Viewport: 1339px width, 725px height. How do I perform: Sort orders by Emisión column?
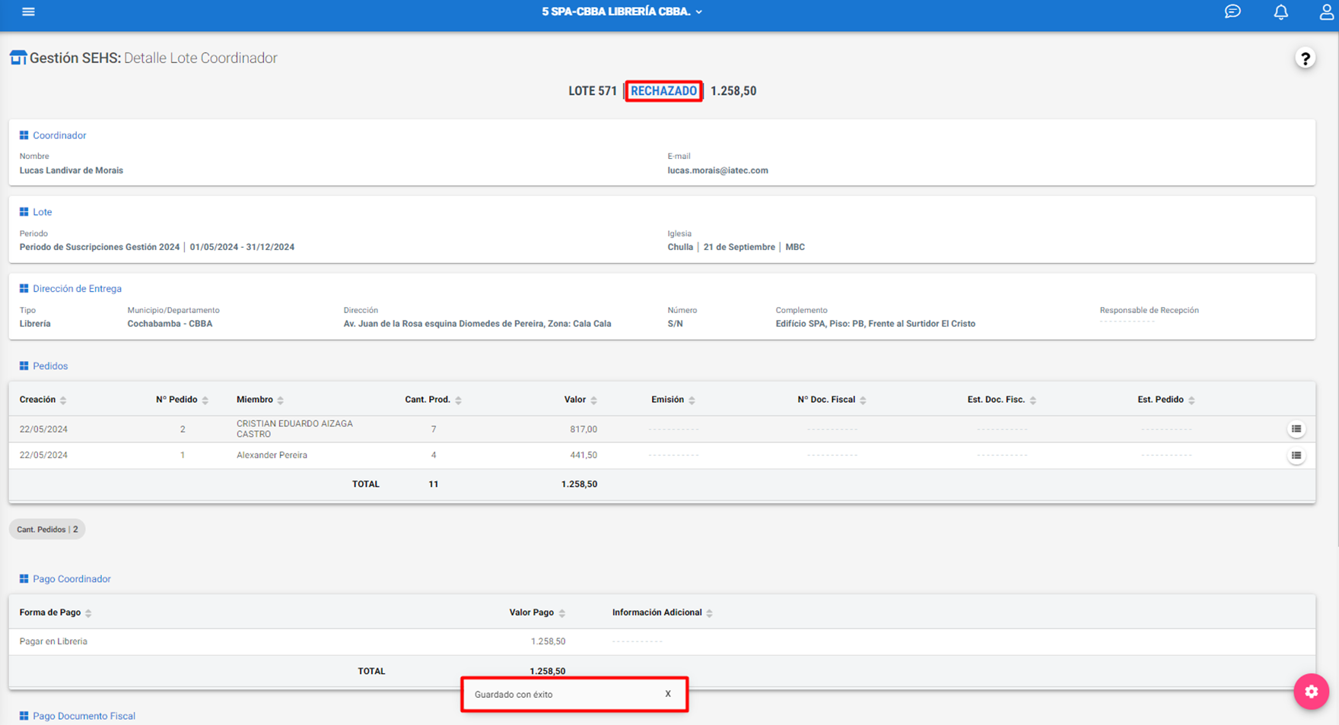pos(673,400)
